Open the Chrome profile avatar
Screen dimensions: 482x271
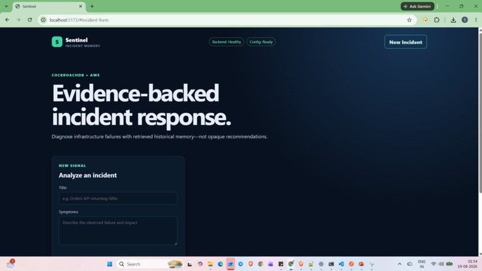coord(465,20)
